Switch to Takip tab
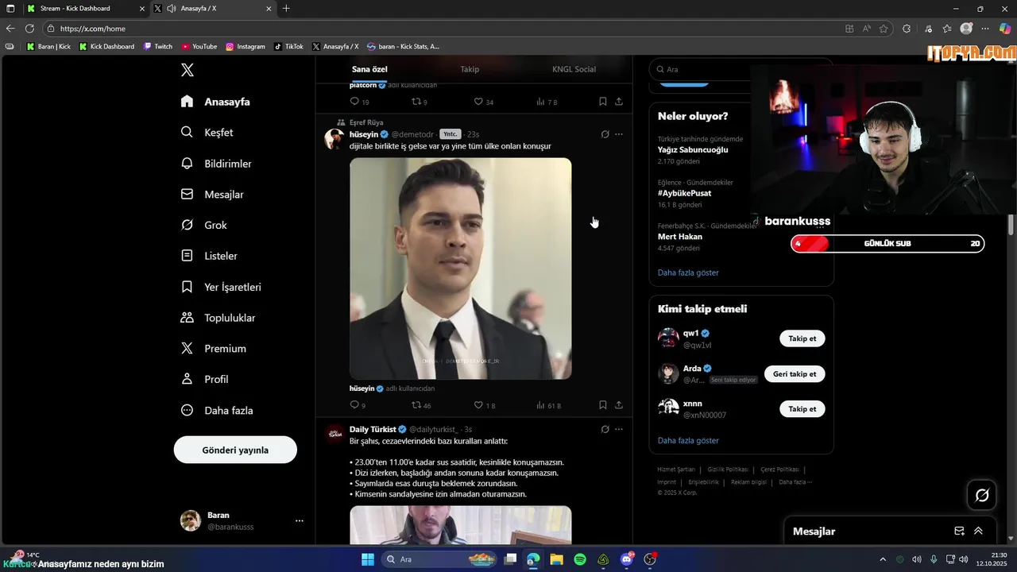 point(470,69)
